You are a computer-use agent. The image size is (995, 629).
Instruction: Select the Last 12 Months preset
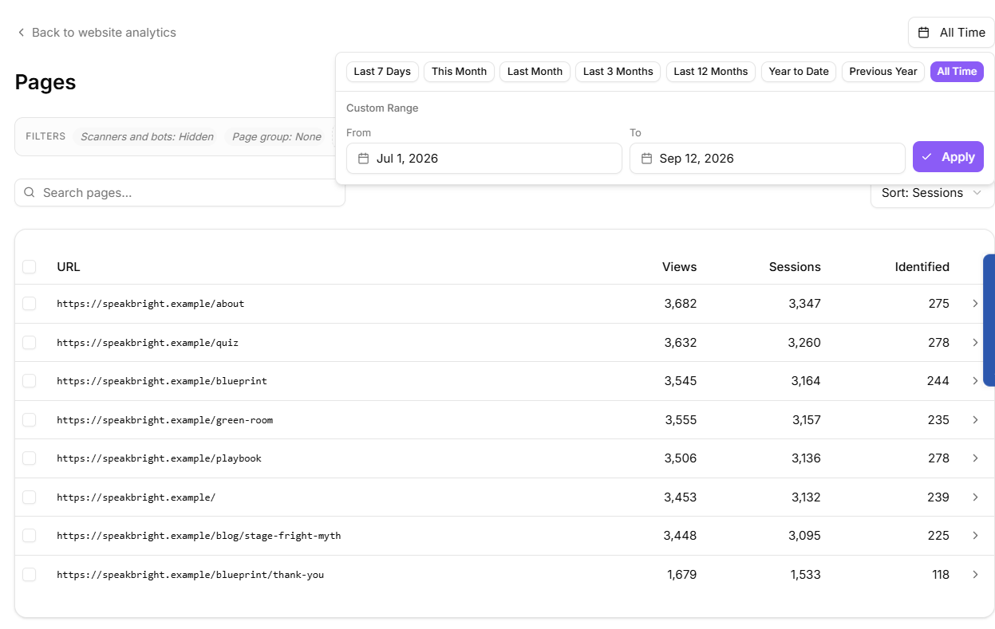click(711, 72)
